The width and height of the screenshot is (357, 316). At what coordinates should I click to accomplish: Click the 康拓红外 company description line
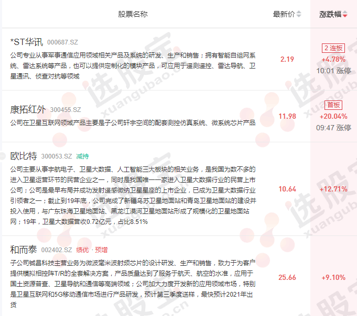[x=133, y=123]
